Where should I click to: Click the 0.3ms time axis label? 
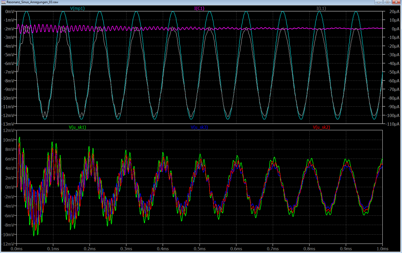(x=126, y=249)
